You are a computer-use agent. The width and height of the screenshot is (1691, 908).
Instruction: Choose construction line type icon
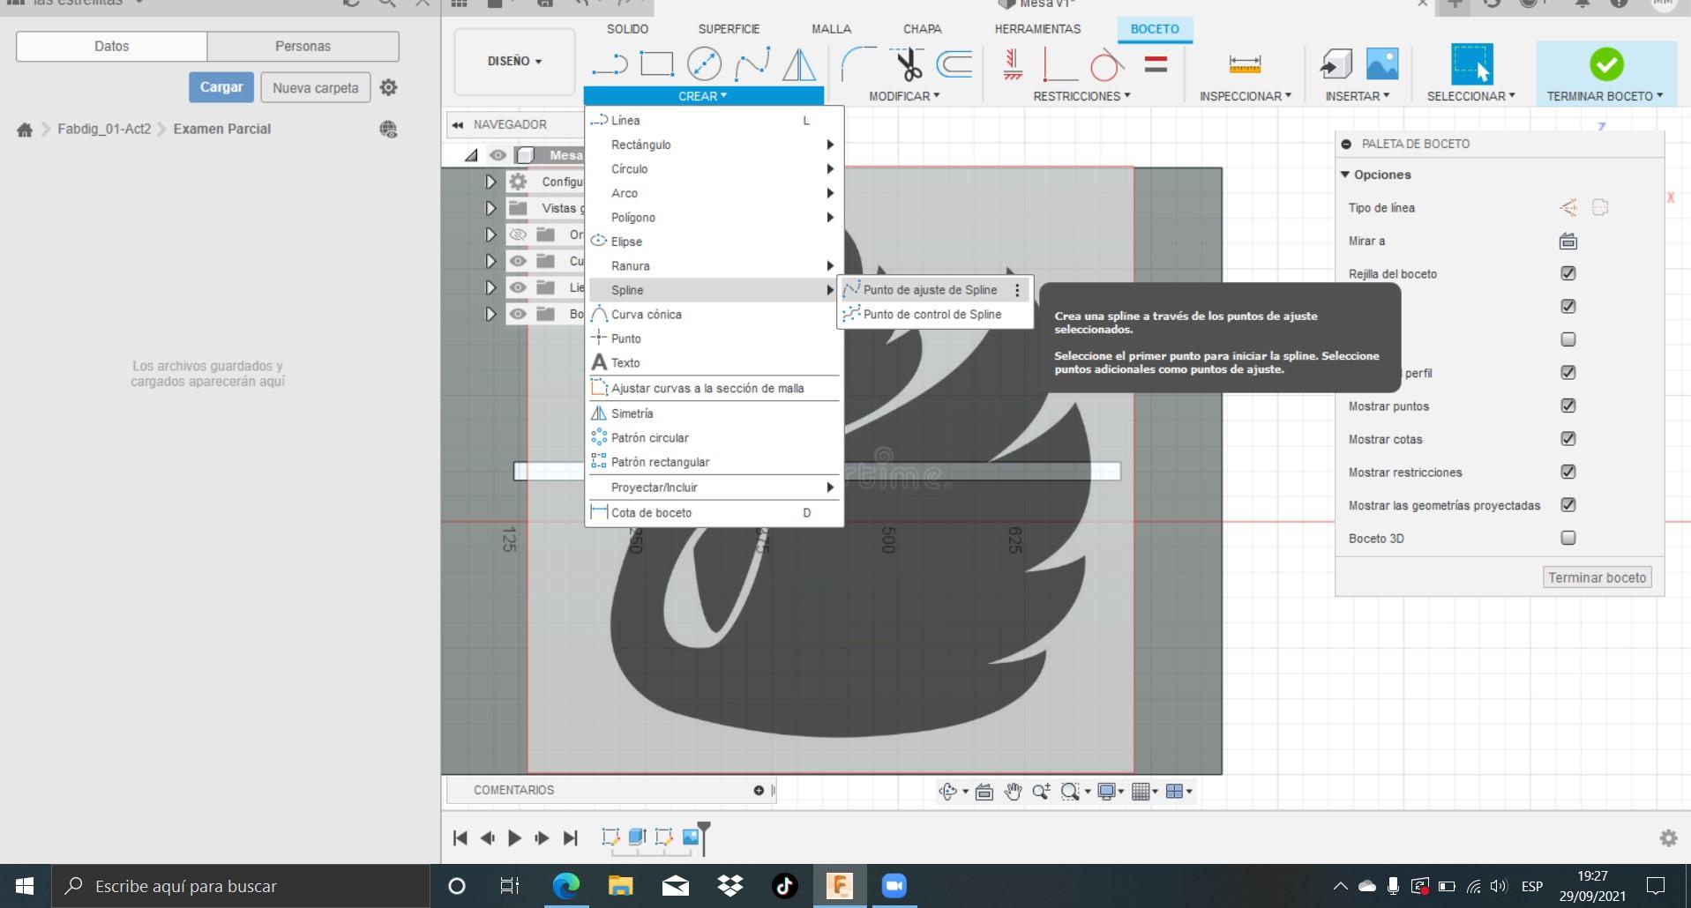click(1568, 208)
